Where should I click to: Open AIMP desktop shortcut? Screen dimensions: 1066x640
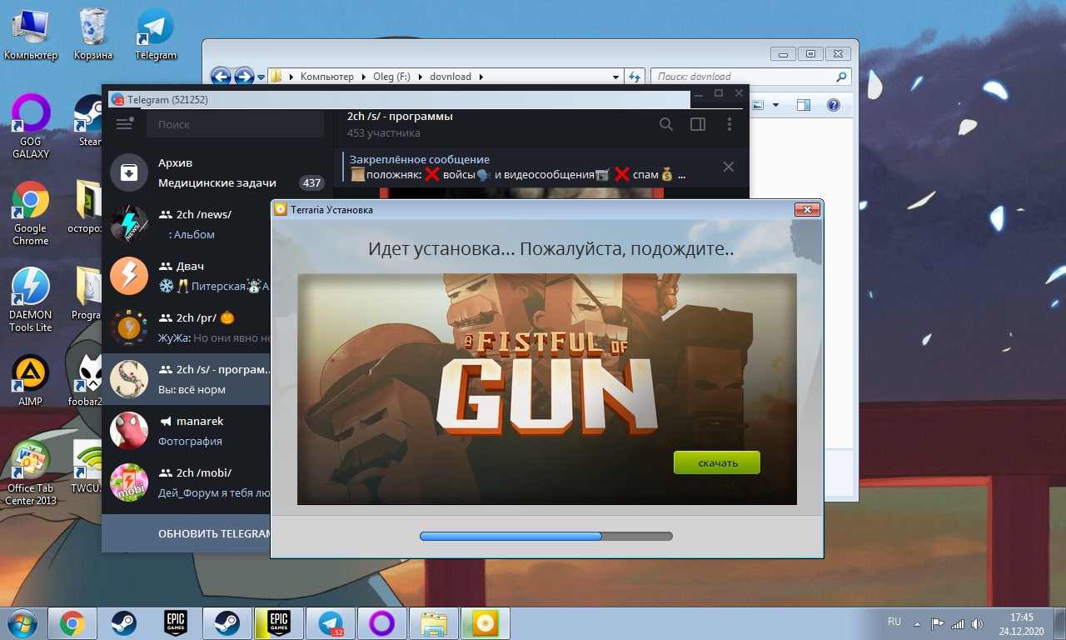click(x=31, y=382)
